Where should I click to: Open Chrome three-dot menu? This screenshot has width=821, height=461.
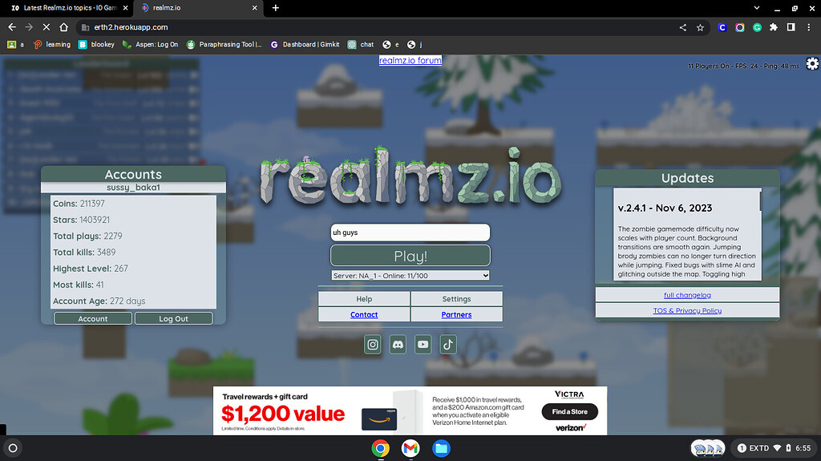[x=808, y=27]
